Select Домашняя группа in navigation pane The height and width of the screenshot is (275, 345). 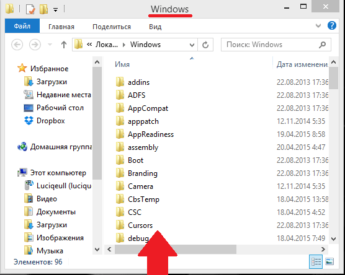(x=61, y=147)
